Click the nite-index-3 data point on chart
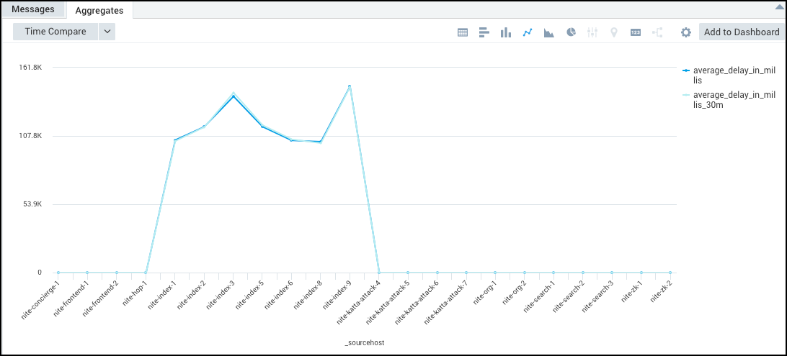Image resolution: width=787 pixels, height=356 pixels. [x=233, y=96]
